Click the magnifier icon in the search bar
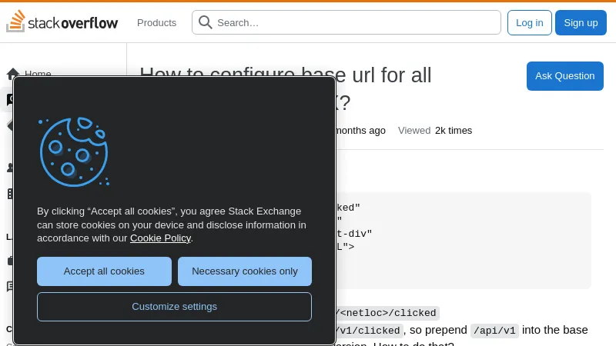The height and width of the screenshot is (346, 616). click(206, 22)
